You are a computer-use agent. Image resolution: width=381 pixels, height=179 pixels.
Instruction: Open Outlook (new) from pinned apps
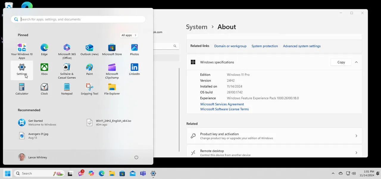coord(89,49)
